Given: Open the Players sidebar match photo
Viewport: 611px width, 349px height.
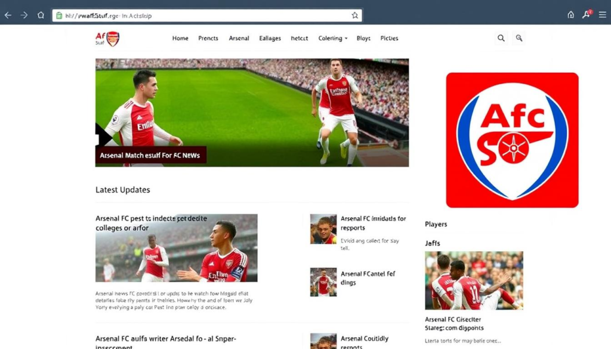Looking at the screenshot, I should [x=474, y=280].
